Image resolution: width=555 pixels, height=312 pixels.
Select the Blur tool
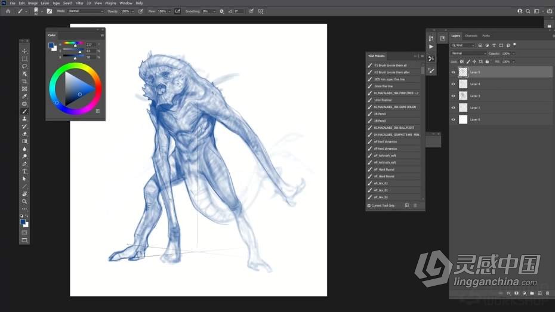point(24,149)
